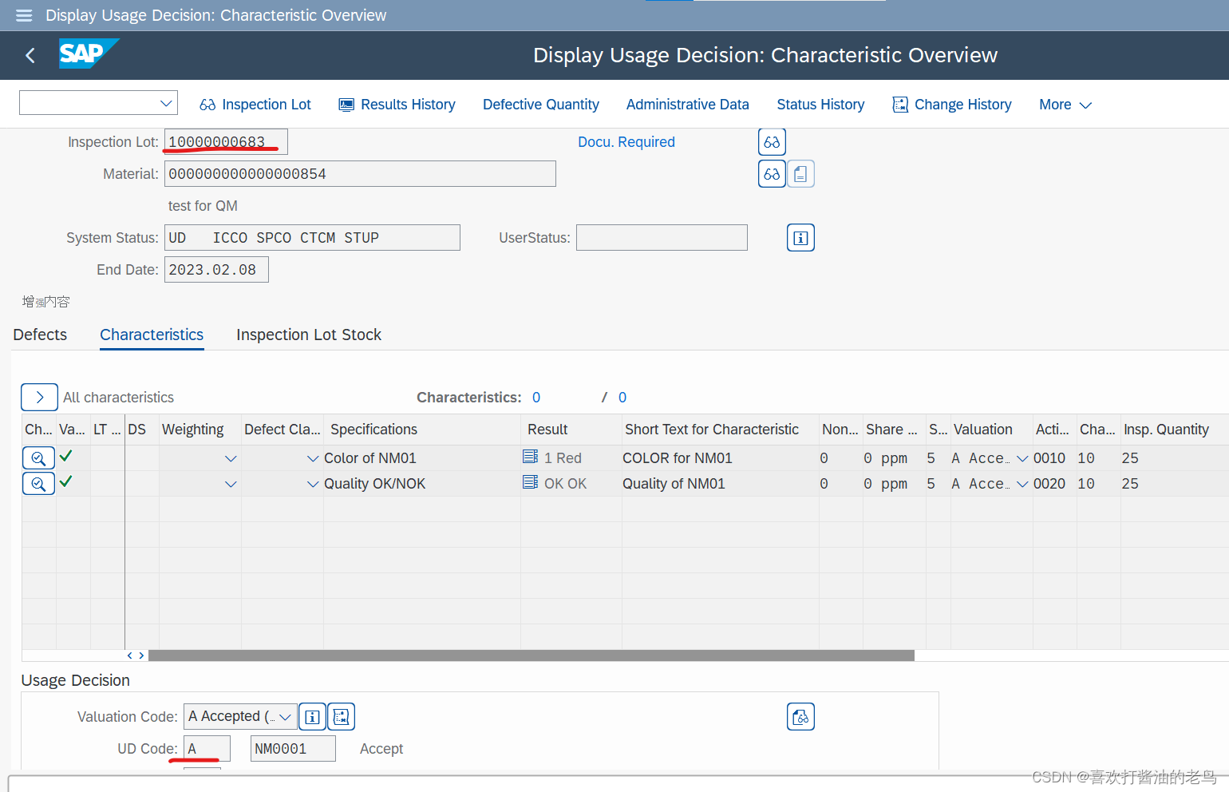The image size is (1229, 792).
Task: Click the Results History icon in toolbar
Action: pyautogui.click(x=346, y=104)
